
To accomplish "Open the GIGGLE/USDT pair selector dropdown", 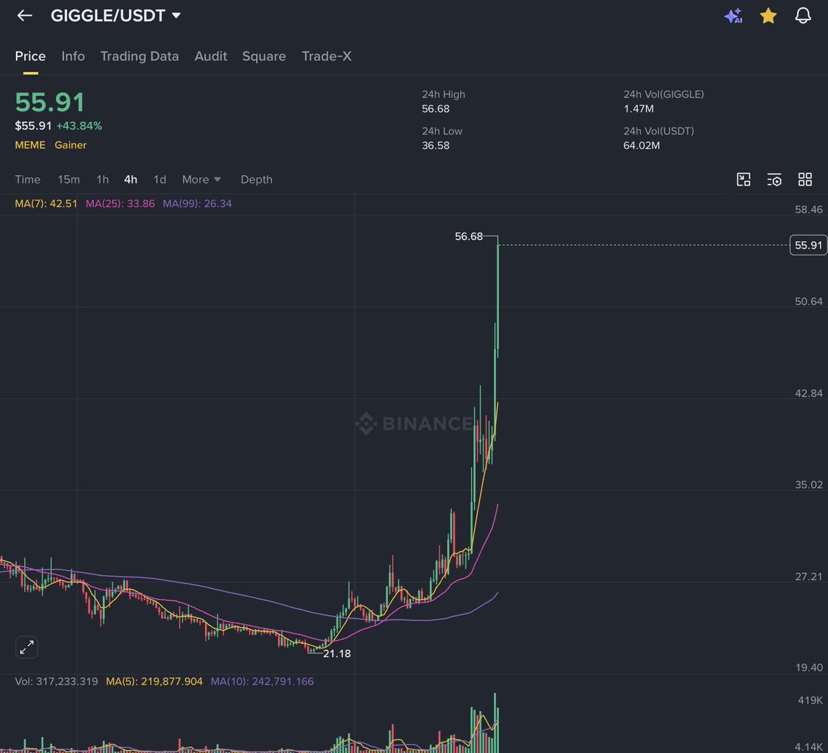I will (x=115, y=15).
